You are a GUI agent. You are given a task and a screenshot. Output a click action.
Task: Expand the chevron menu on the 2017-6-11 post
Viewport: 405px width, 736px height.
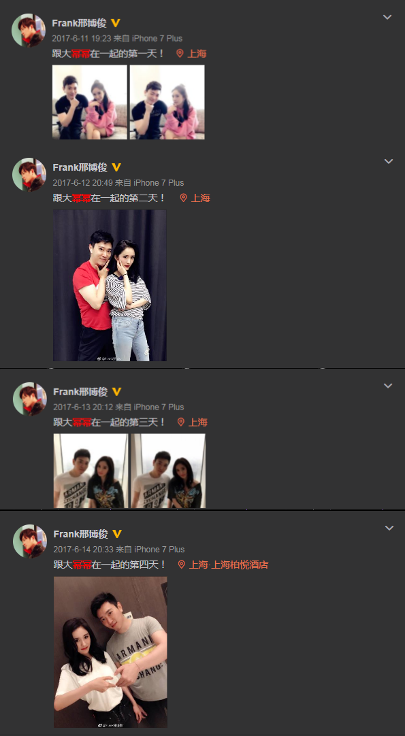pyautogui.click(x=387, y=18)
